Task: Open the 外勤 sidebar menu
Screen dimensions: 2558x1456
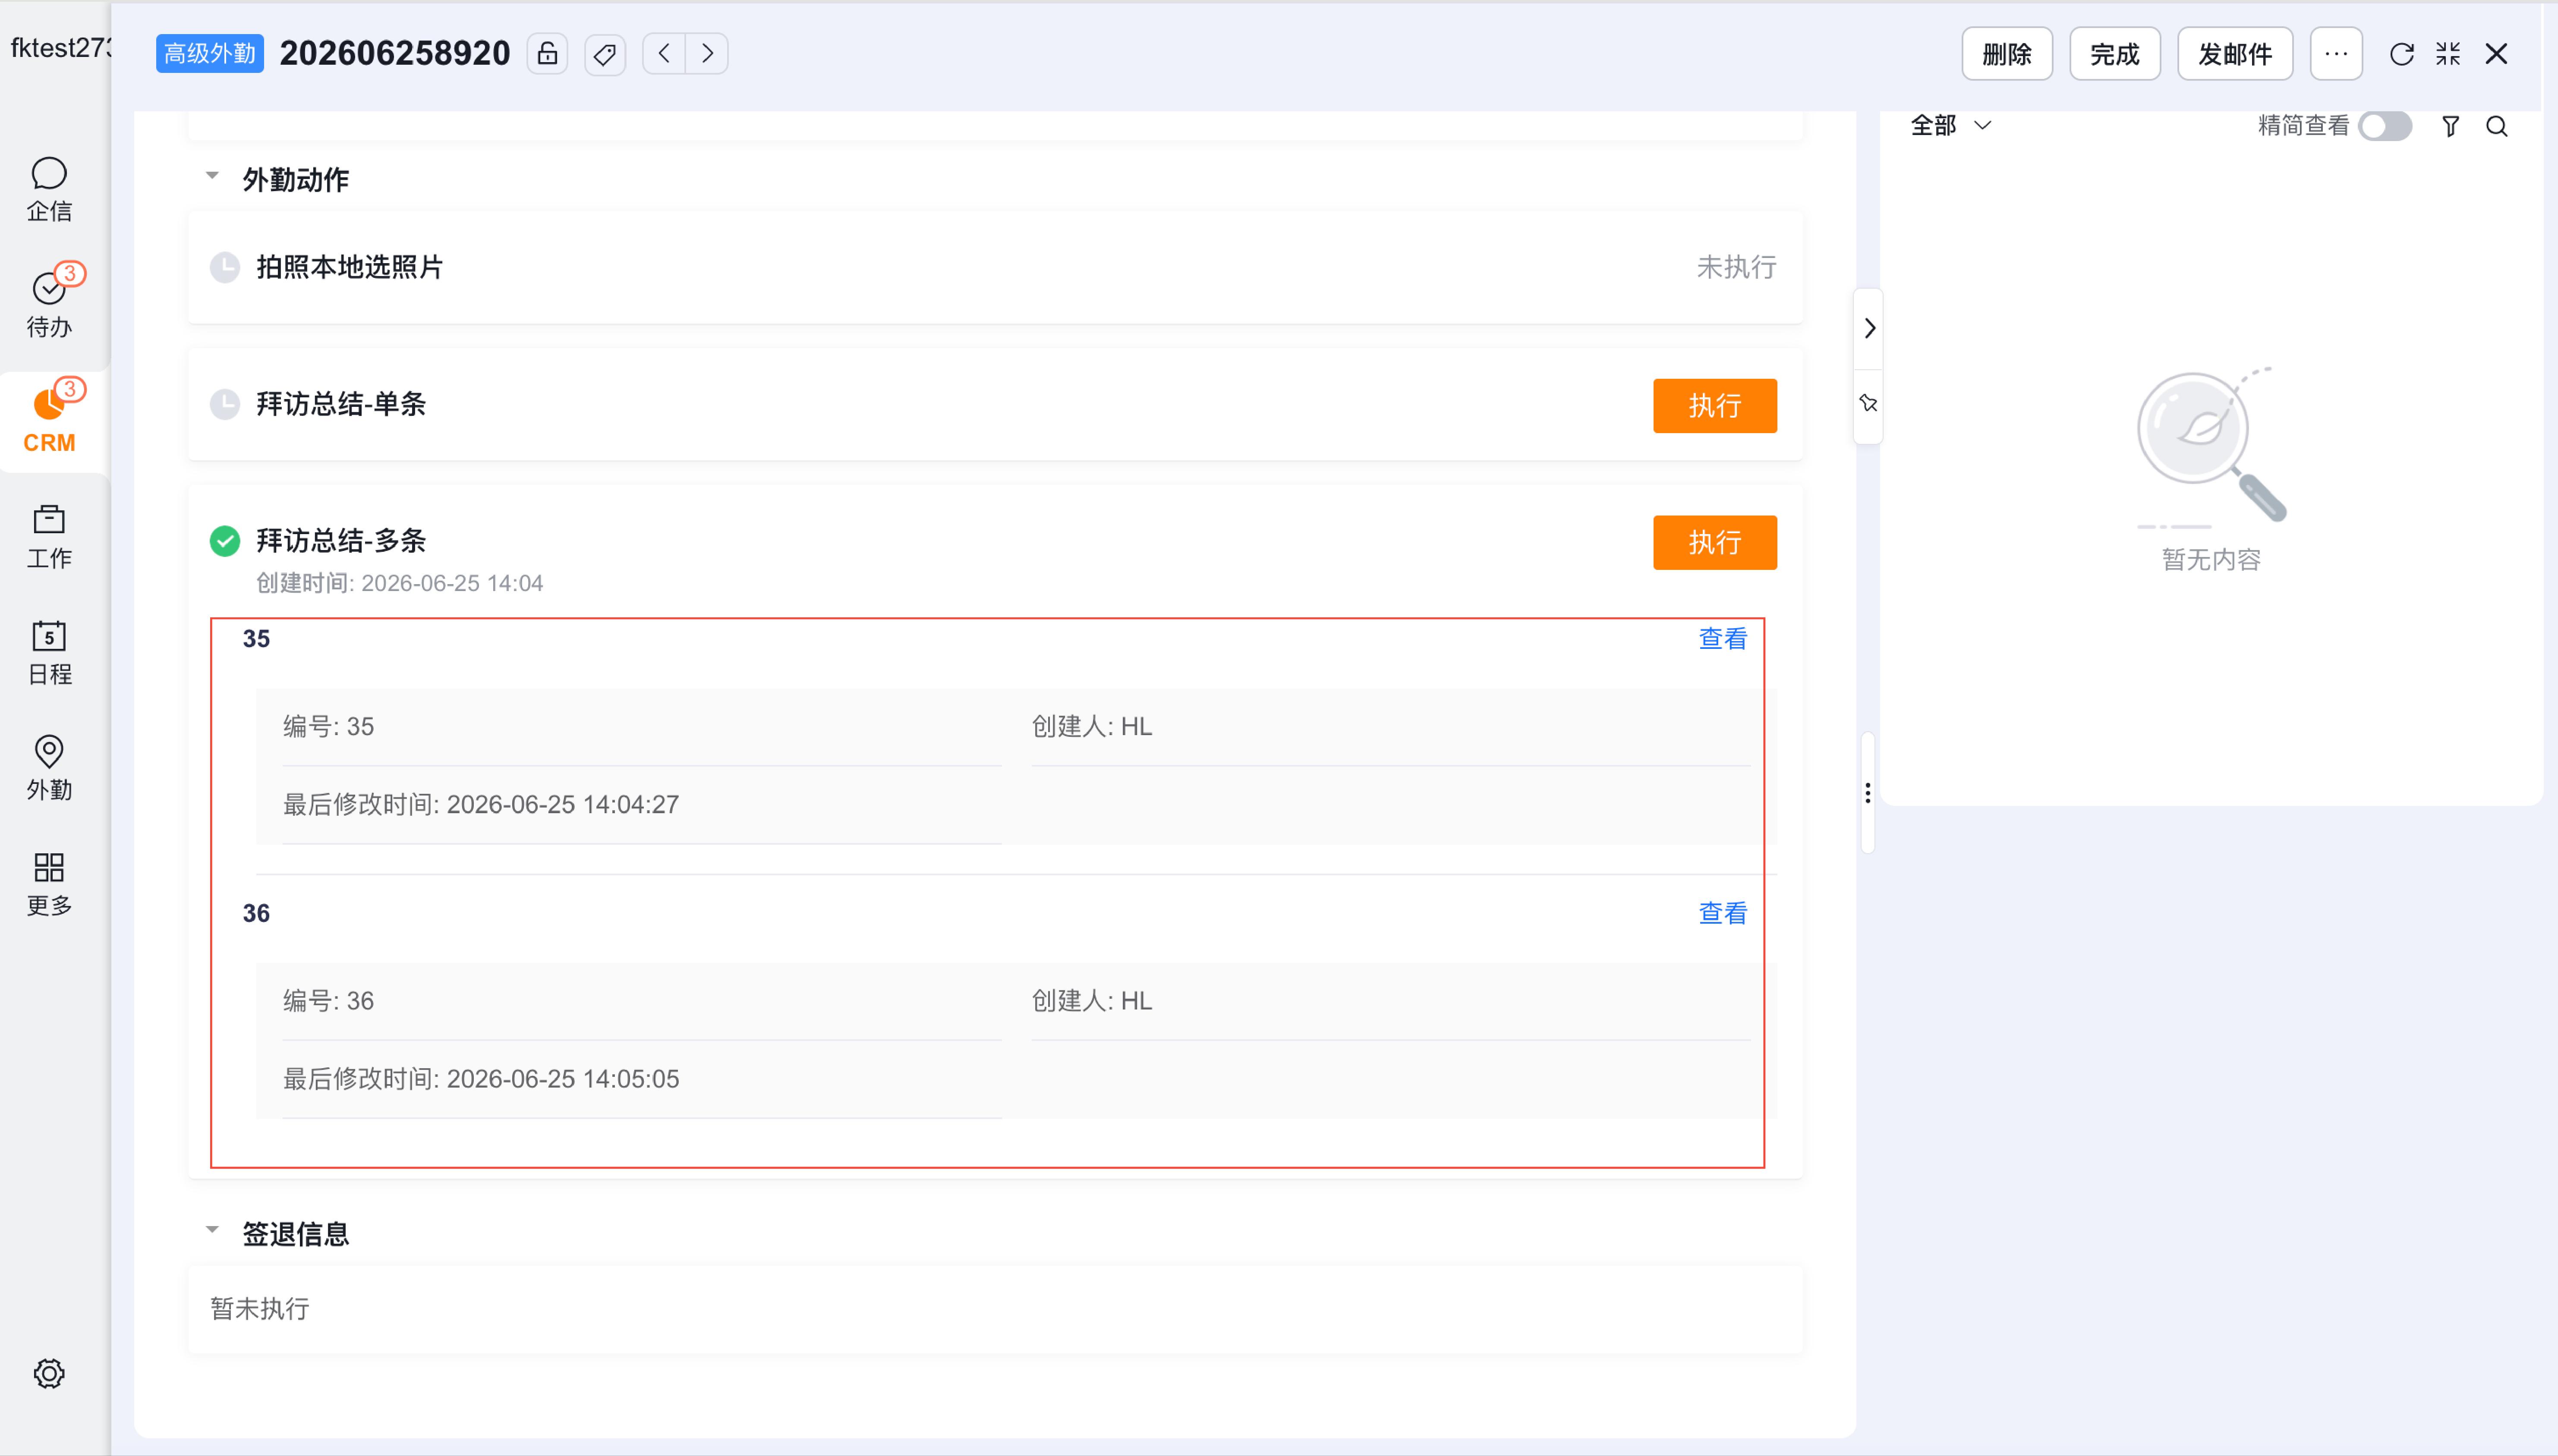Action: tap(49, 768)
